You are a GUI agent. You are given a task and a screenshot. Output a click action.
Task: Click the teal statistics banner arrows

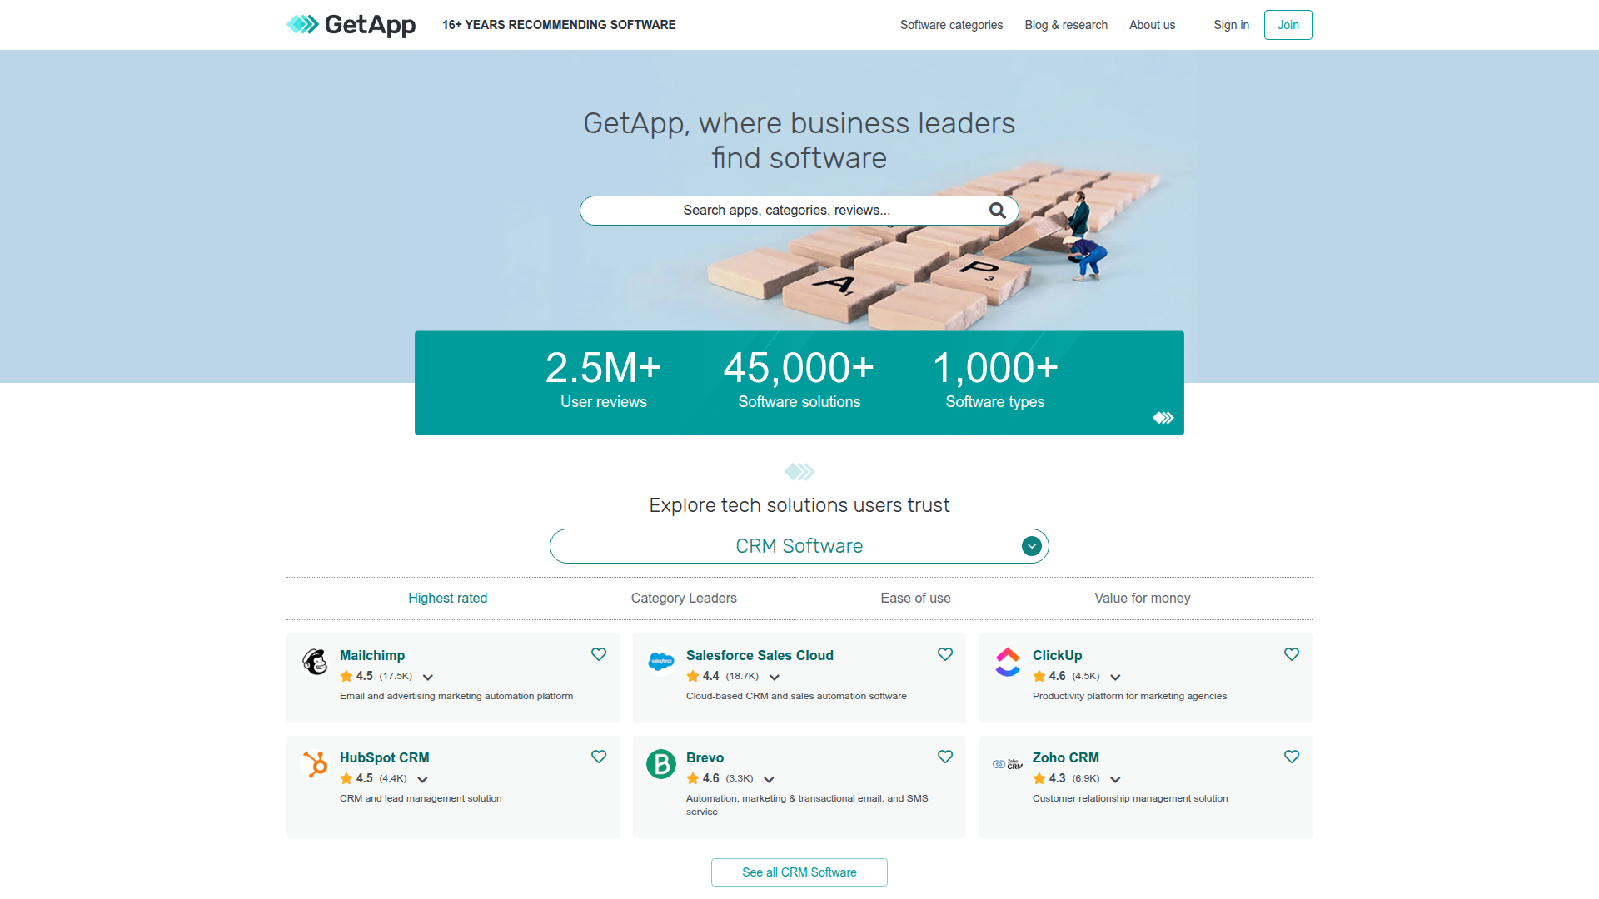(x=1163, y=418)
